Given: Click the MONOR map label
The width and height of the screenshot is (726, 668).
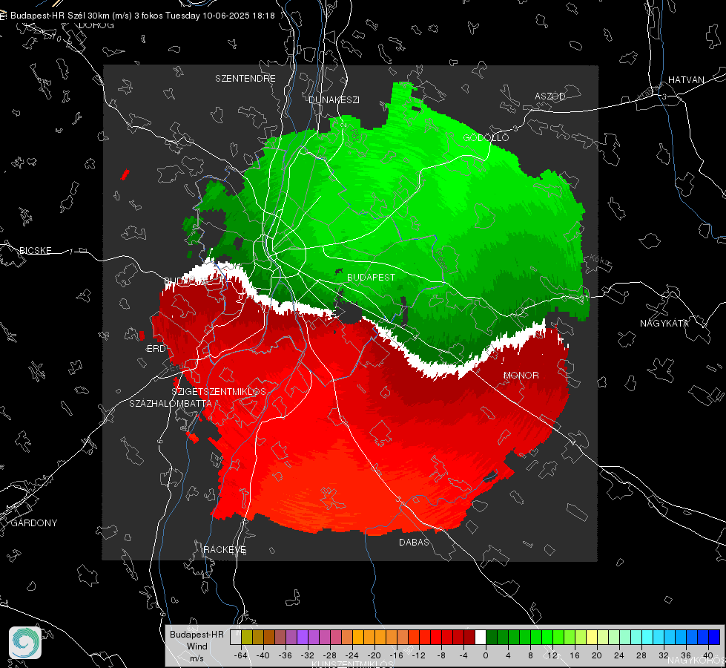Looking at the screenshot, I should point(521,375).
